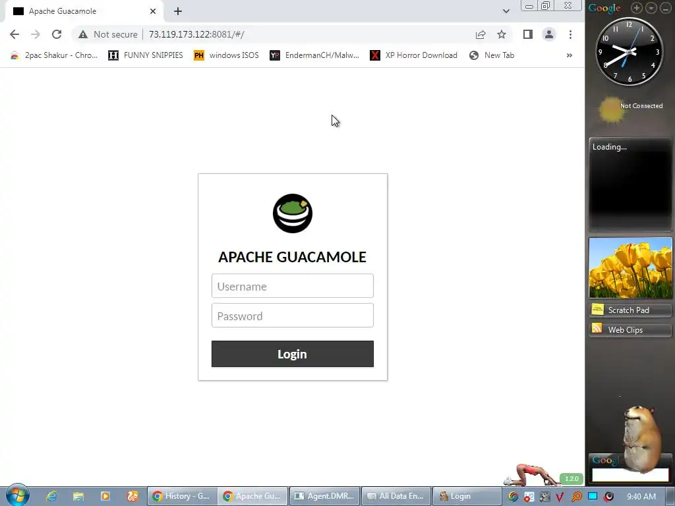Go back using Chrome back arrow

pyautogui.click(x=15, y=34)
